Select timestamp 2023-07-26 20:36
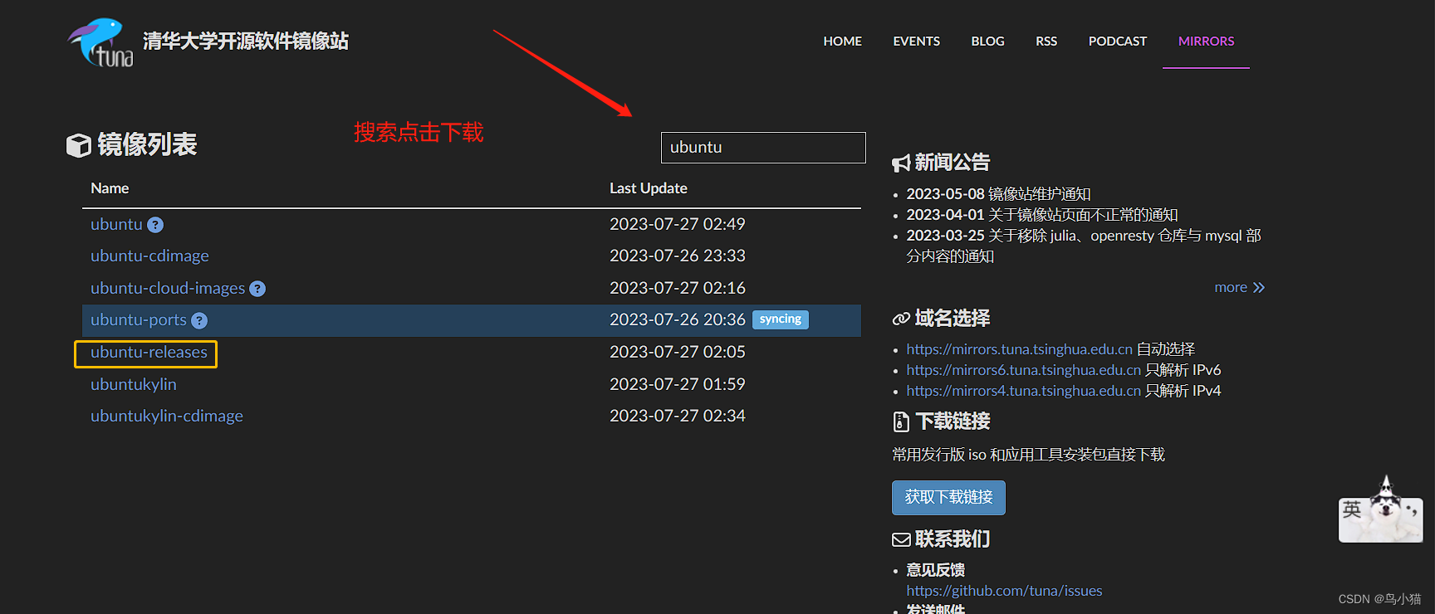 click(x=678, y=319)
